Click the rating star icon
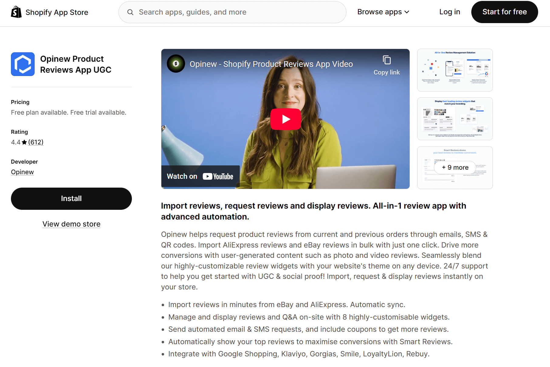The height and width of the screenshot is (367, 550). [x=24, y=142]
